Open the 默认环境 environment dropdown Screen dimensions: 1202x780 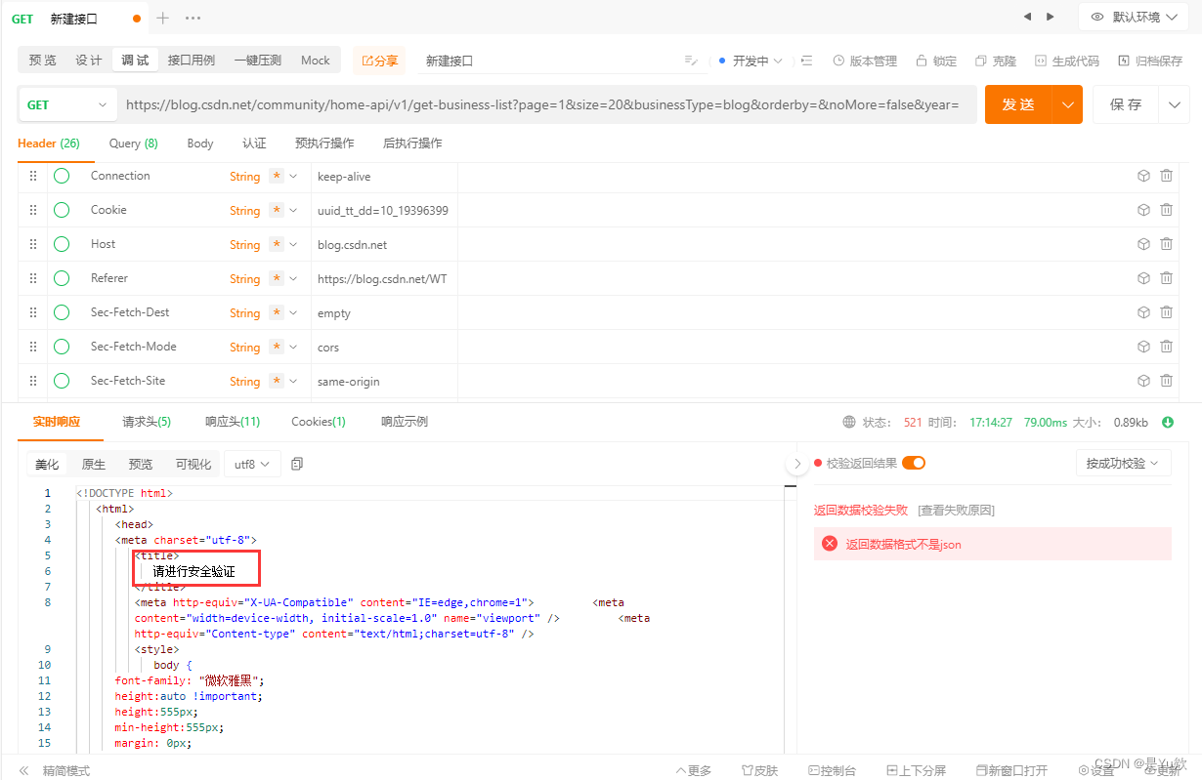pos(1135,17)
